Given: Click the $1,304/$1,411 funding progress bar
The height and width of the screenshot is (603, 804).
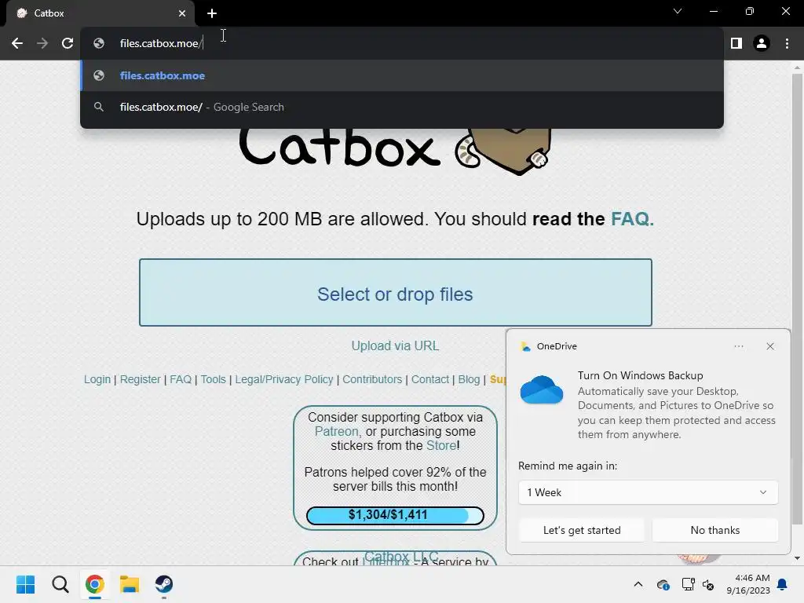Looking at the screenshot, I should click(396, 515).
